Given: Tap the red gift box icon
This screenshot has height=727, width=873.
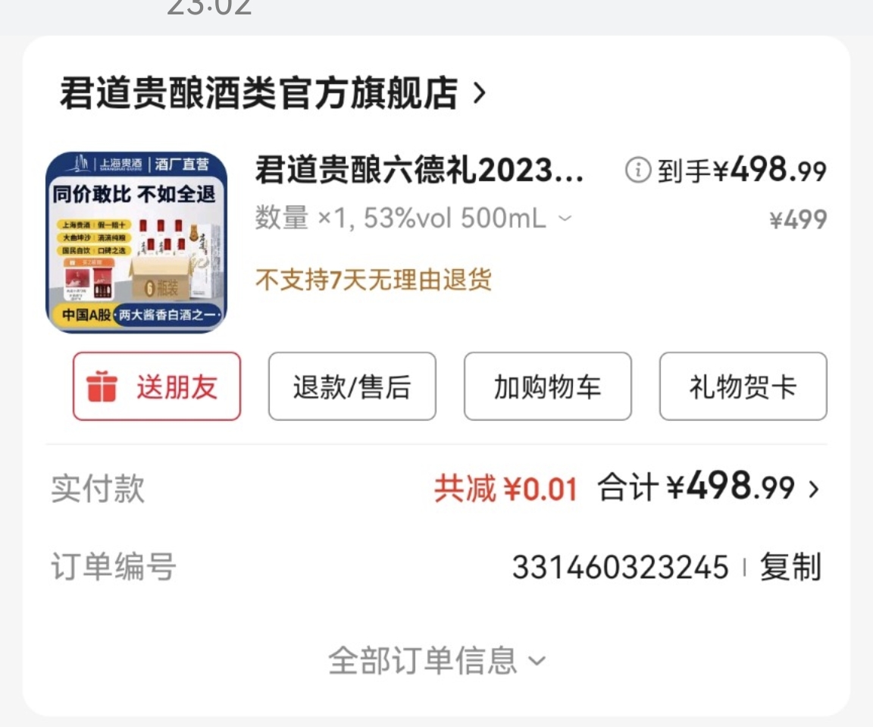Looking at the screenshot, I should click(x=102, y=386).
